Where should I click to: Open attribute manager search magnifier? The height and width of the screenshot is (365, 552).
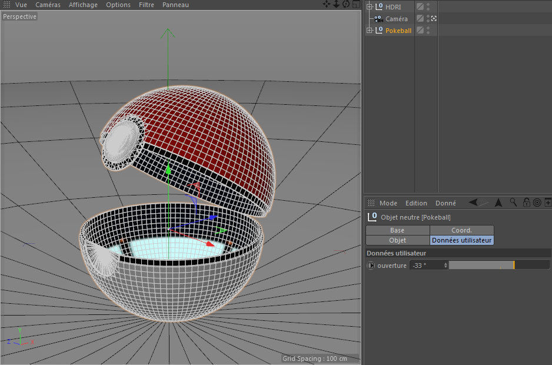point(514,203)
